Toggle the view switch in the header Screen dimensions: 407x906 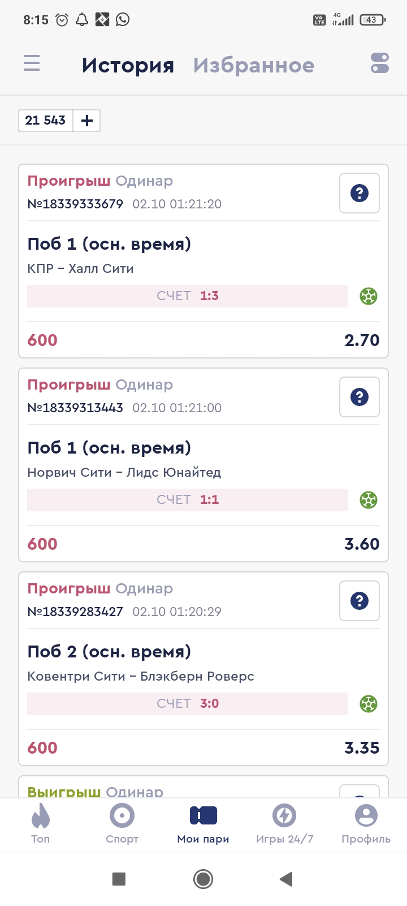pyautogui.click(x=380, y=63)
